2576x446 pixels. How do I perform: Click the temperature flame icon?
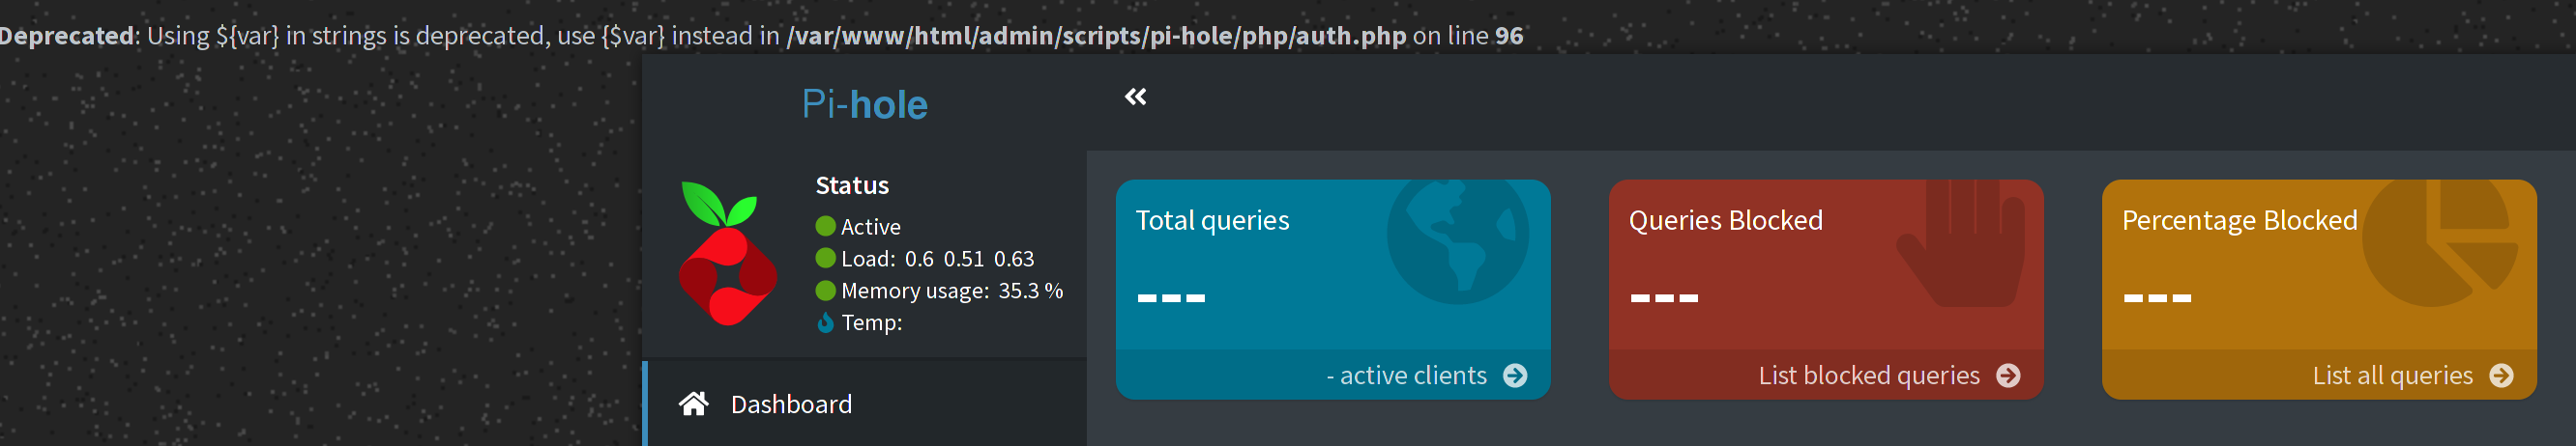[825, 322]
